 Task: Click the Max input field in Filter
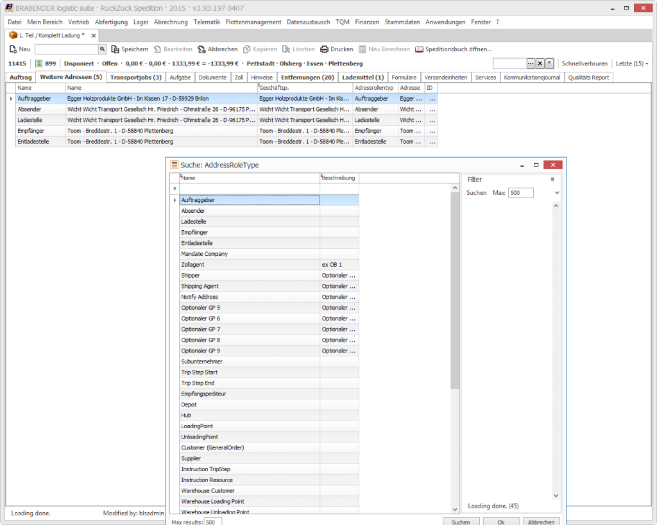pyautogui.click(x=520, y=193)
